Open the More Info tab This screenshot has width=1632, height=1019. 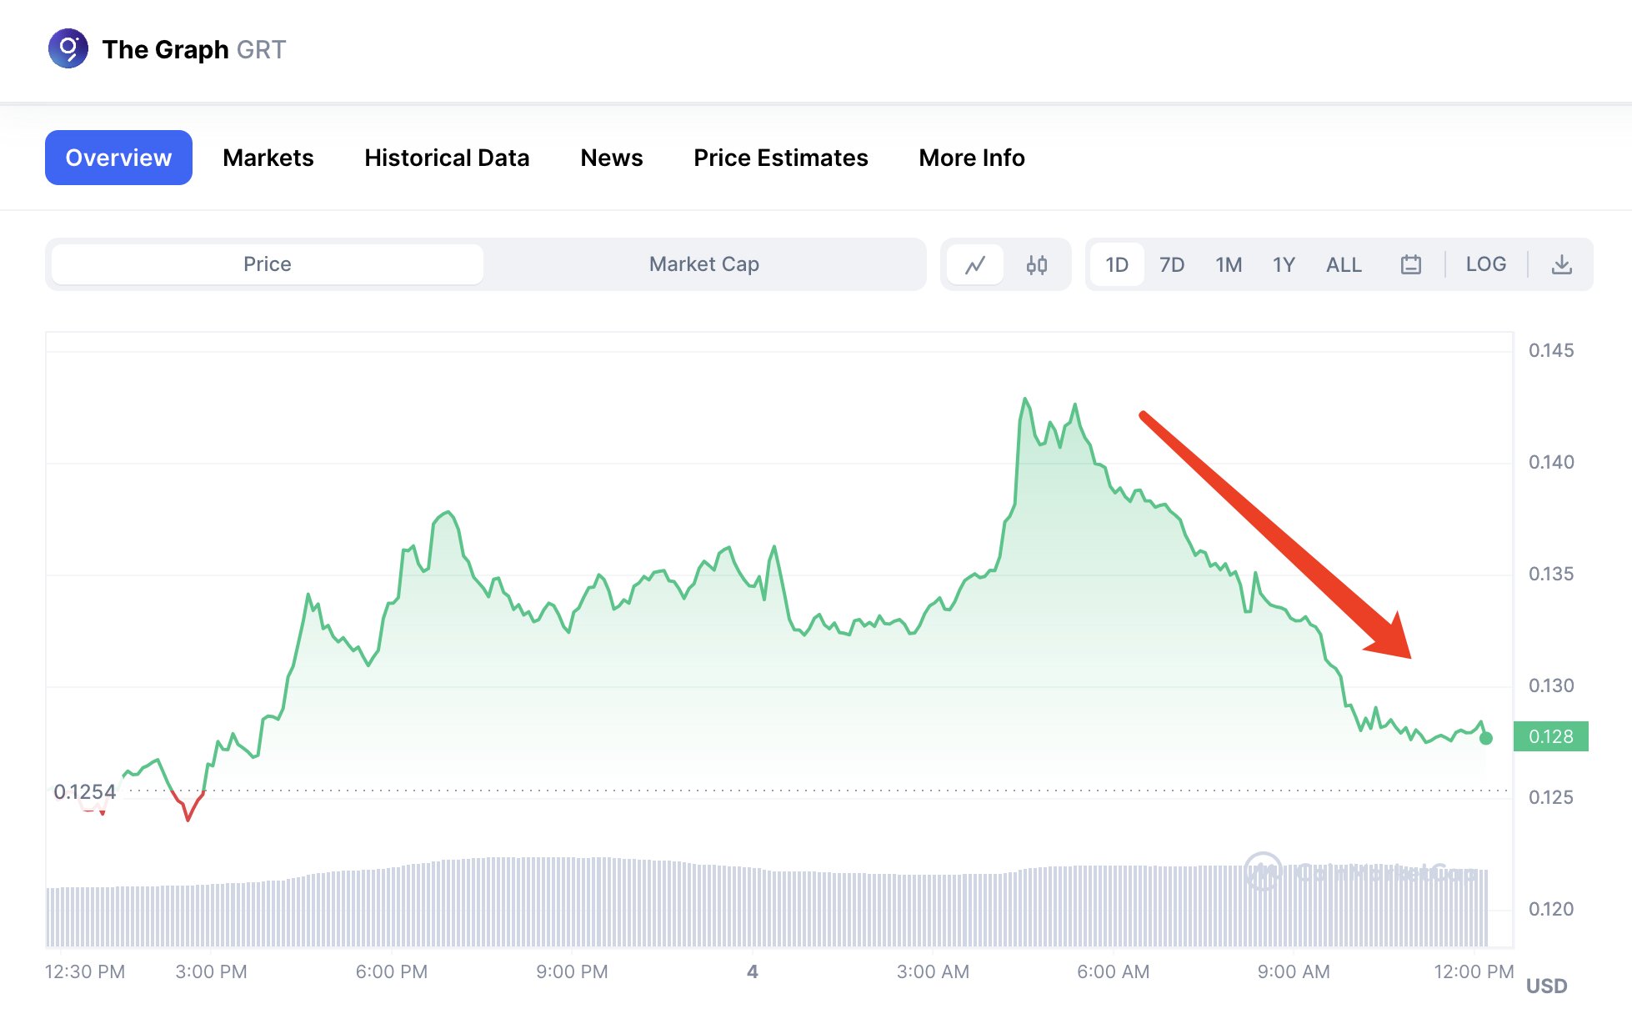(x=971, y=158)
